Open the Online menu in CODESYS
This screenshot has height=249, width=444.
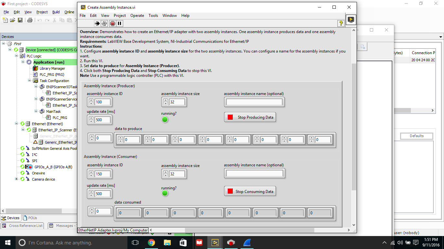tap(69, 12)
